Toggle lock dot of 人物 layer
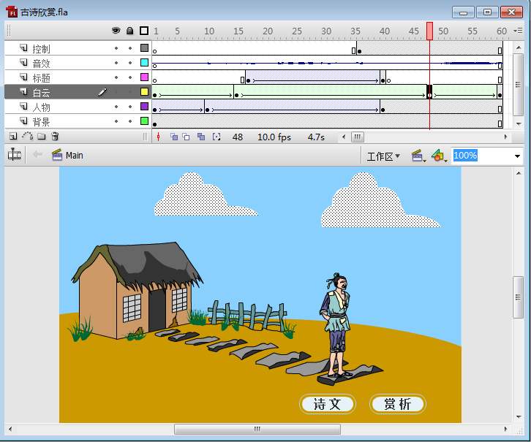The height and width of the screenshot is (442, 531). [130, 107]
